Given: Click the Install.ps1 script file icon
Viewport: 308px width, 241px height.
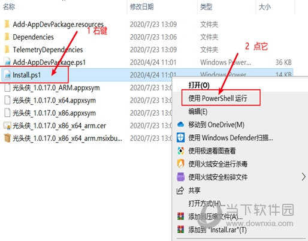Looking at the screenshot, I should pyautogui.click(x=7, y=75).
